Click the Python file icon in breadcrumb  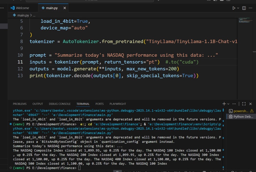point(14,15)
